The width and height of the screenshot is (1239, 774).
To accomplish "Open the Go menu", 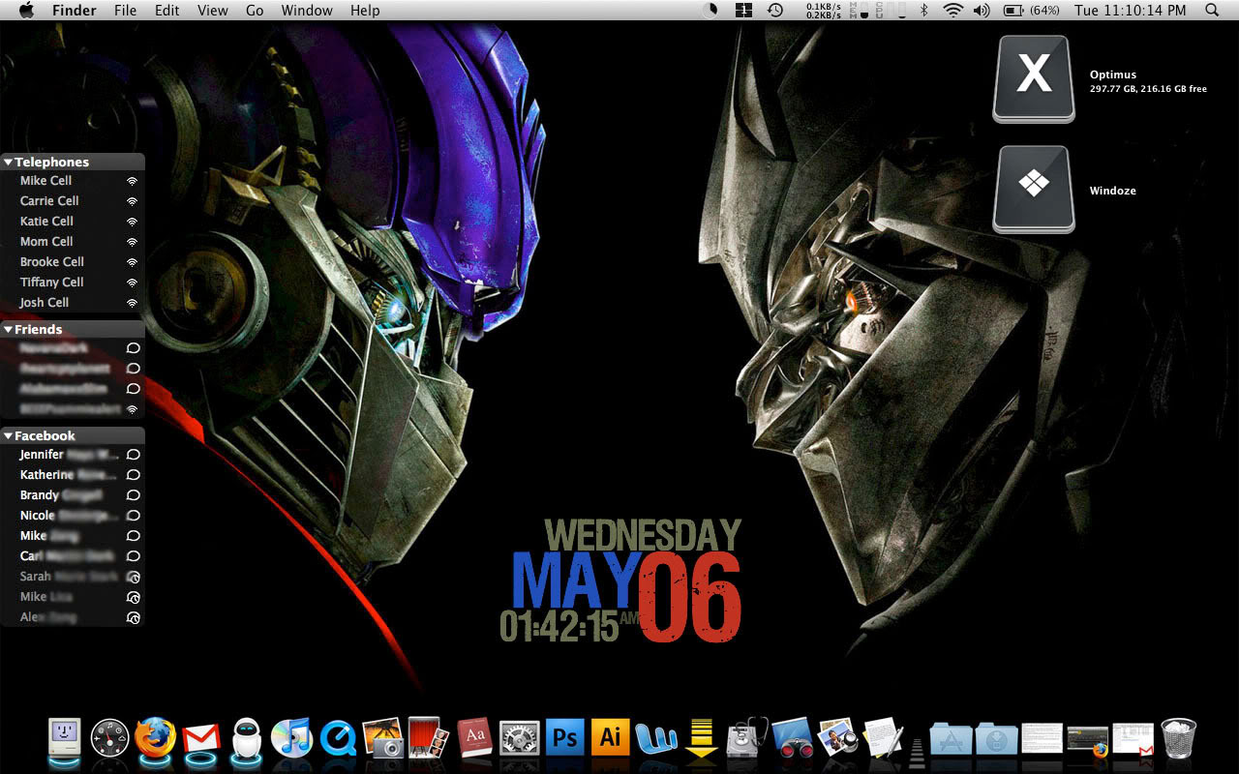I will coord(255,10).
